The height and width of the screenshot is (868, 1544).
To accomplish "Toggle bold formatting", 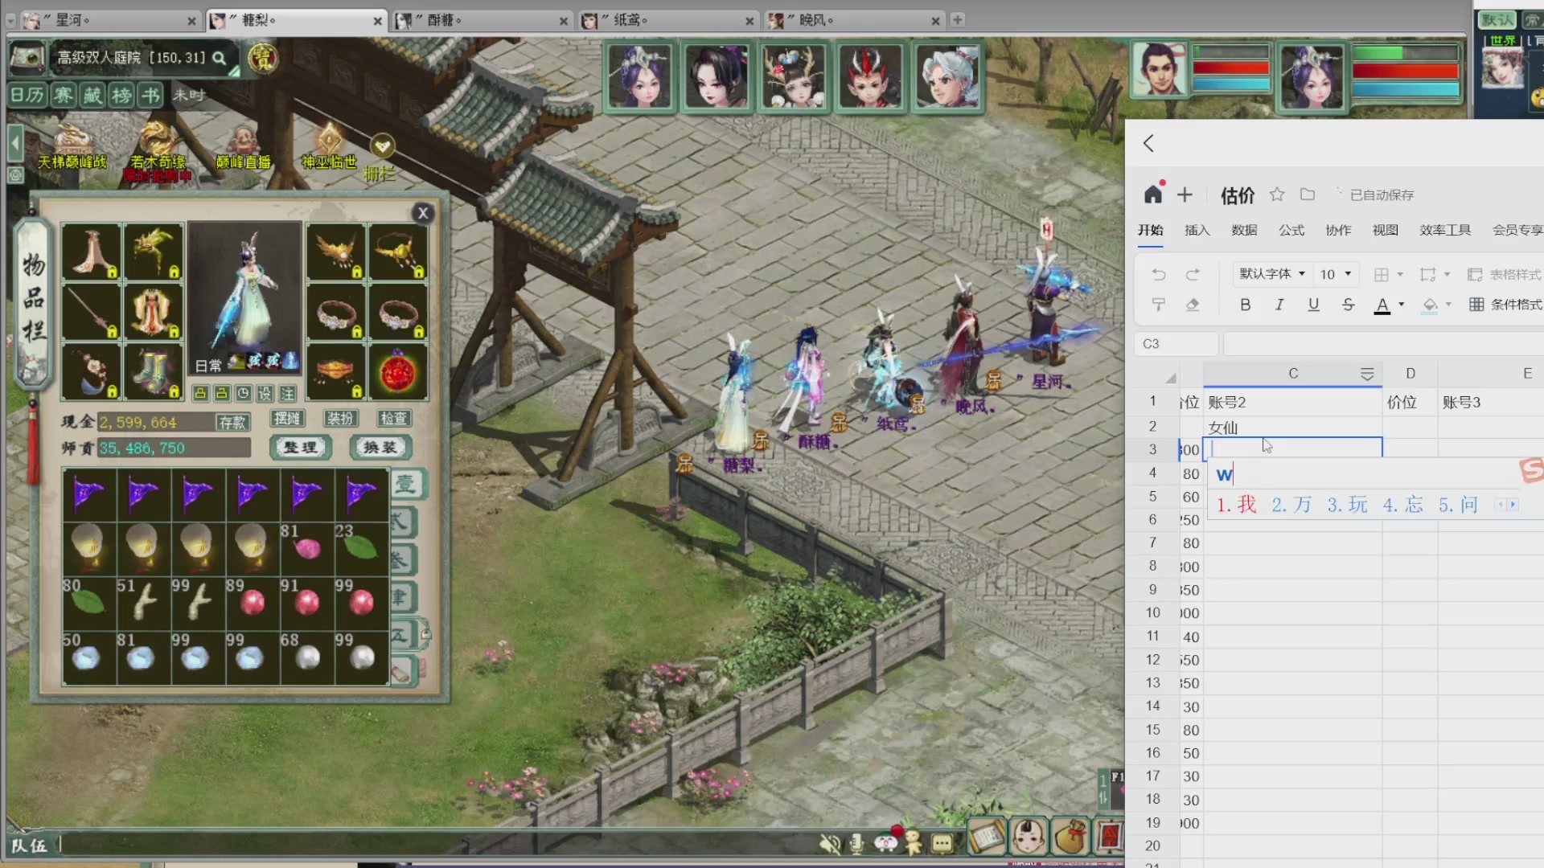I will click(1245, 305).
